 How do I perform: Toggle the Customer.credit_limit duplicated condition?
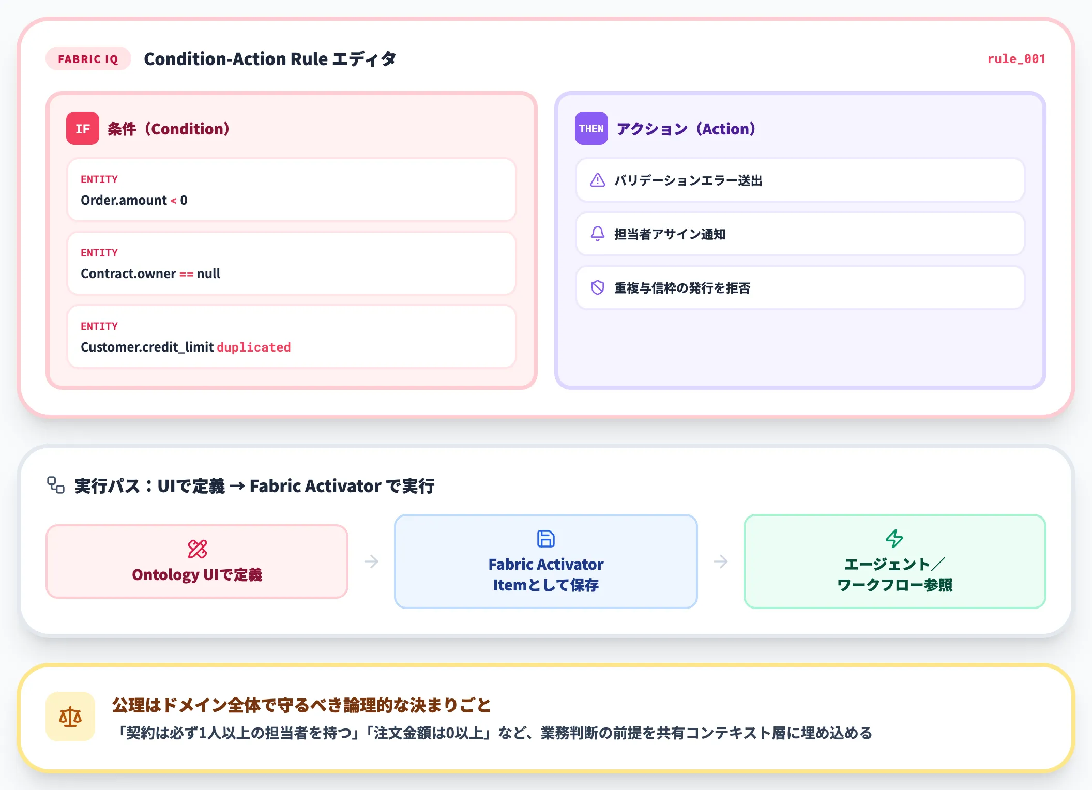tap(291, 338)
